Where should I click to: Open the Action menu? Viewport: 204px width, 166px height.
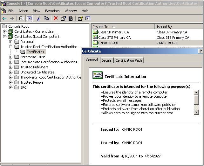tap(23, 11)
